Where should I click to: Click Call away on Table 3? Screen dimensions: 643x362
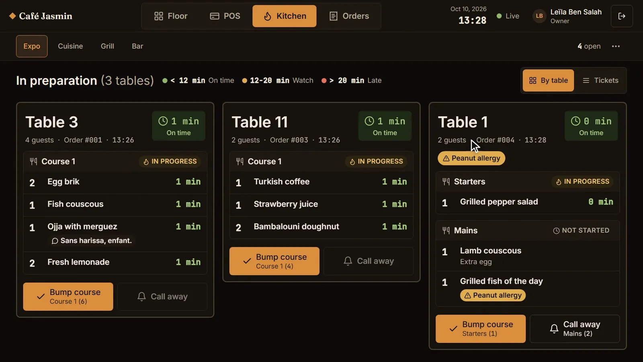[162, 296]
